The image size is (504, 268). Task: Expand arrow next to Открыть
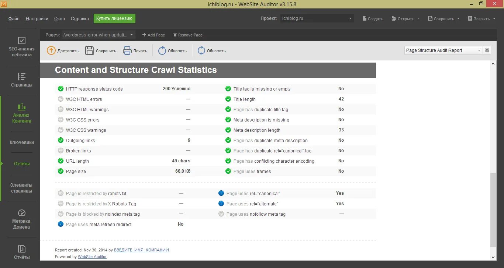[x=419, y=19]
